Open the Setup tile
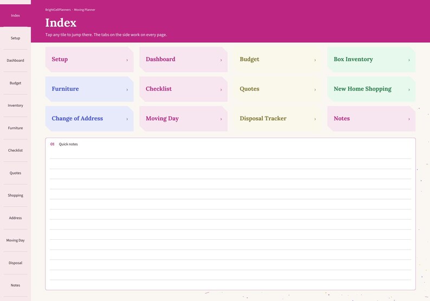Viewport: 430px width, 301px height. click(x=89, y=59)
